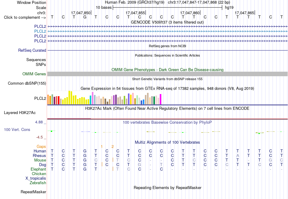
Task: Click the orange gap marker '1'
Action: [102, 147]
